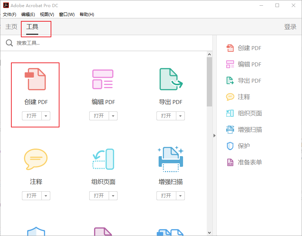Screen dimensions: 302x236
Task: Click the Create PDF large icon
Action: coord(35,79)
